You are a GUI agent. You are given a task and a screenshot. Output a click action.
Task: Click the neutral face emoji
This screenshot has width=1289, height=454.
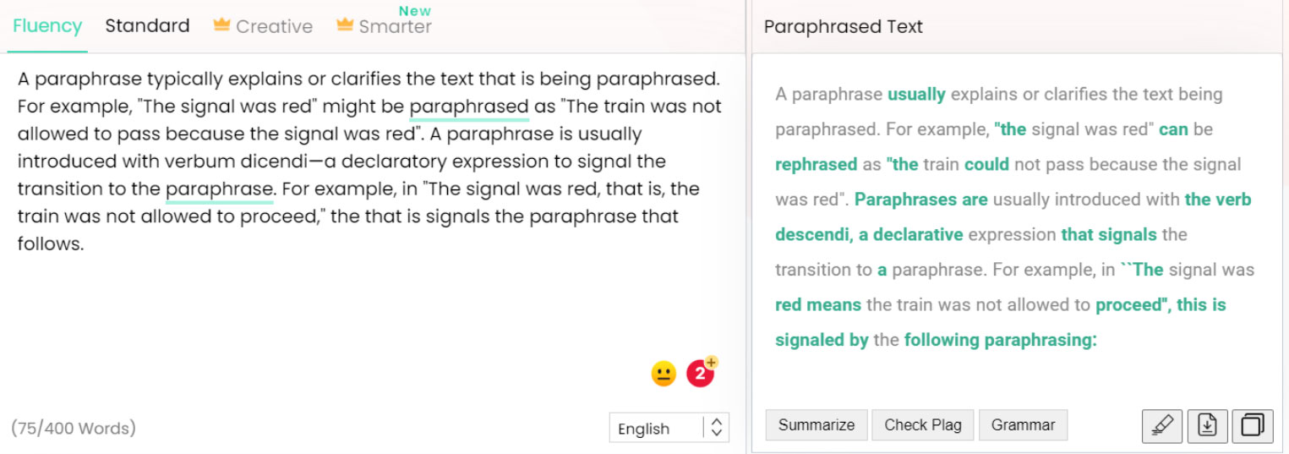[664, 373]
